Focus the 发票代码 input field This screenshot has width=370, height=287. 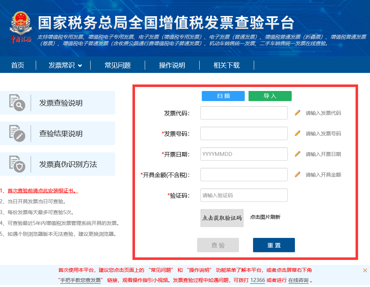[x=244, y=113]
